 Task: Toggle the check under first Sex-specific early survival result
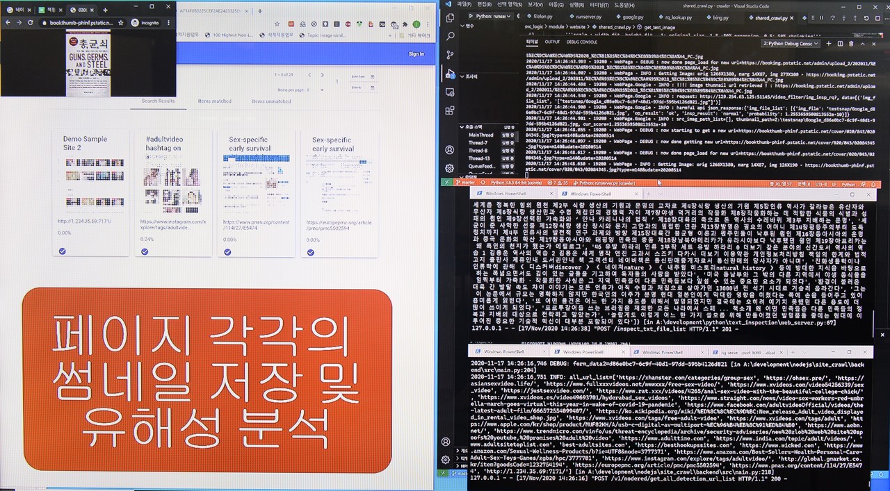[228, 252]
